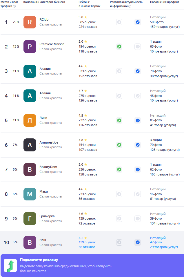184x277 pixels.
Task: Click the help question icon near 'трафика'
Action: click(14, 6)
